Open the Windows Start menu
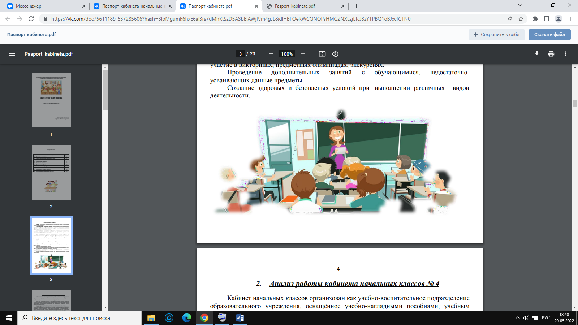 pos(9,318)
